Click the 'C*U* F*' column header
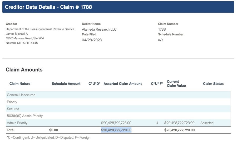Viewport: 237px width, 143px height. point(157,84)
